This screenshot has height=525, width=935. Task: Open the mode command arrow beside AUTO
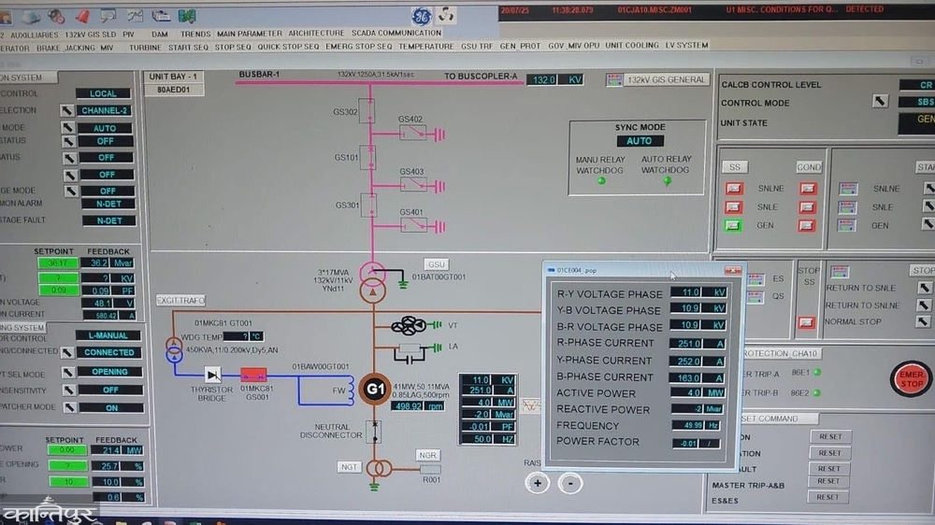(x=67, y=128)
